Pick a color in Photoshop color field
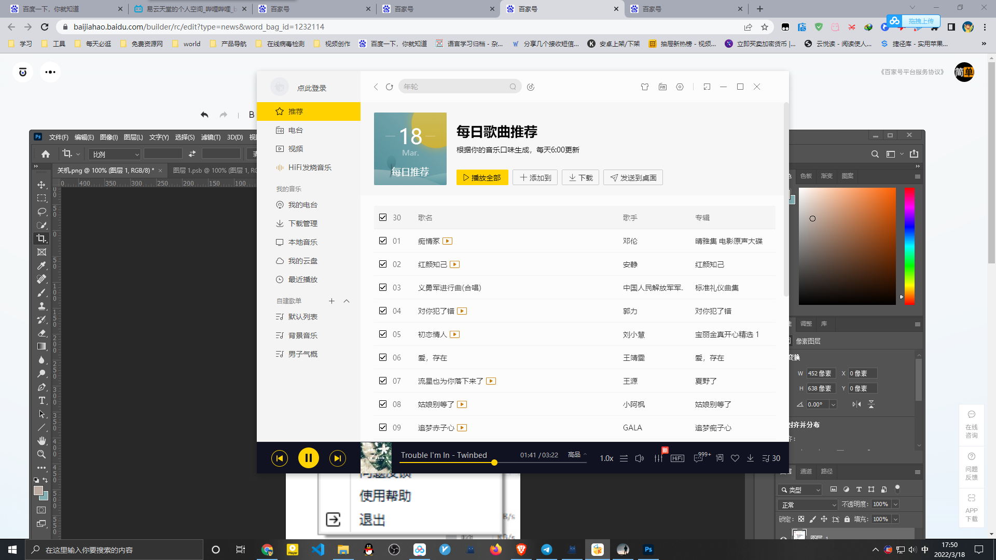The width and height of the screenshot is (996, 560). click(x=847, y=246)
